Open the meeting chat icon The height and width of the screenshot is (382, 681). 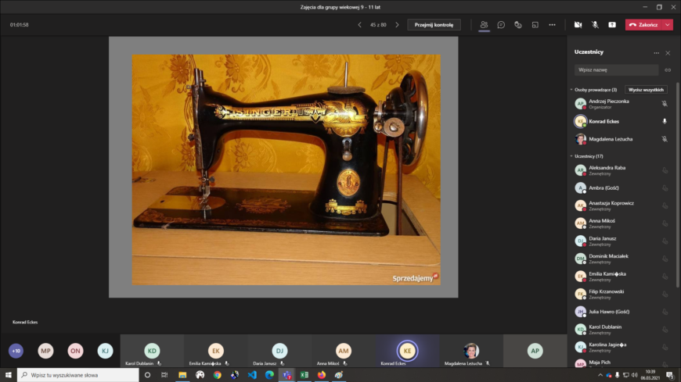501,25
